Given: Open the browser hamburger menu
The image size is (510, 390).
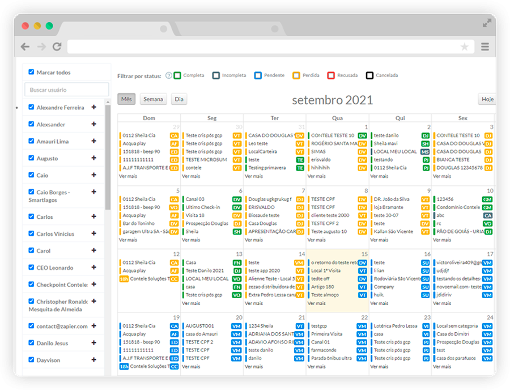Looking at the screenshot, I should point(485,47).
